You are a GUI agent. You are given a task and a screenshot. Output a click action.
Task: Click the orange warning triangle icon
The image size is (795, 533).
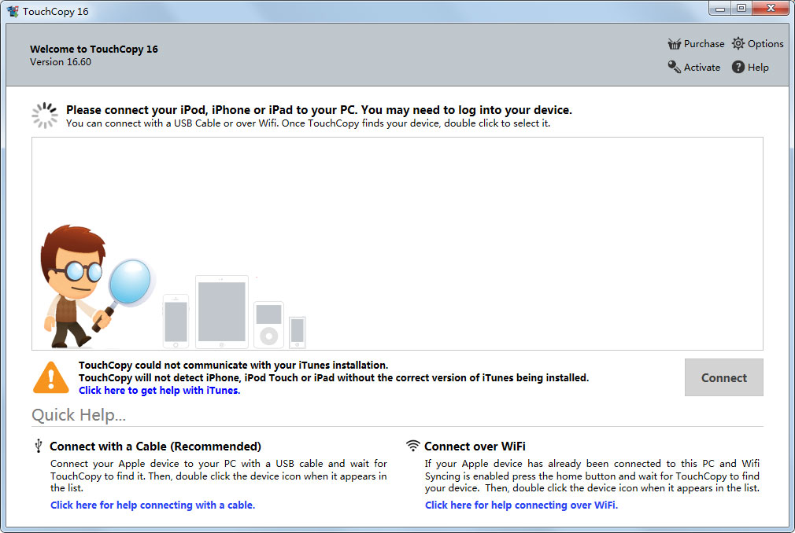click(x=50, y=377)
